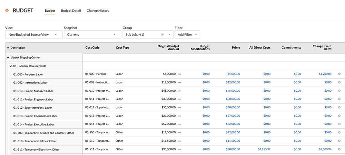Viewport: 345px width, 155px height.
Task: Open the $52,000.00 Prime value link
Action: click(233, 124)
